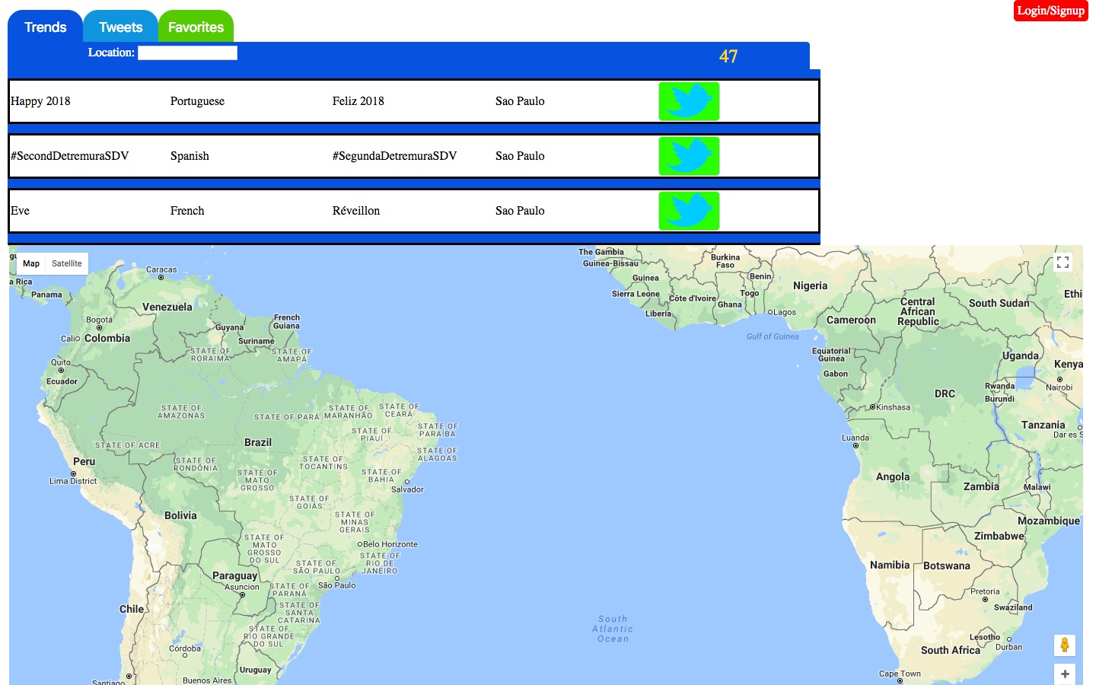This screenshot has height=685, width=1096.
Task: Click Twitter bird icon in Eve row
Action: tap(689, 211)
